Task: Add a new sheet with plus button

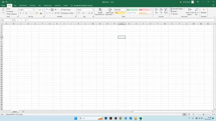Action: (23, 112)
